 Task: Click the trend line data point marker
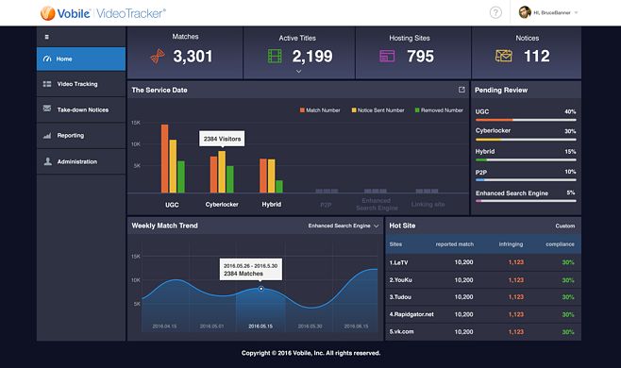(261, 289)
